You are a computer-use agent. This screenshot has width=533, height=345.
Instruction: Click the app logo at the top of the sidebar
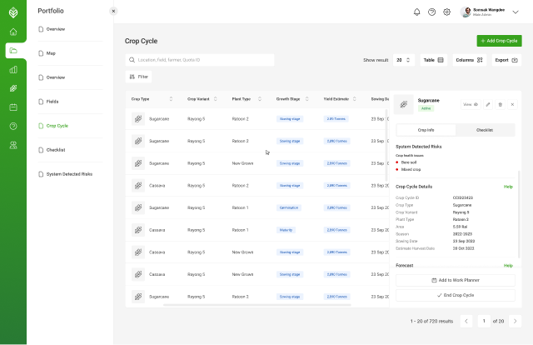(x=13, y=12)
